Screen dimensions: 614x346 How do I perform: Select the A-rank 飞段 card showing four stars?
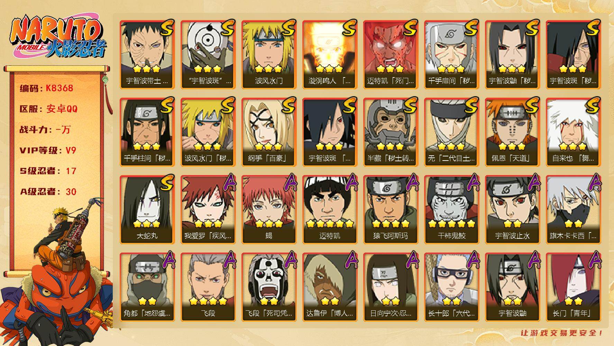click(208, 287)
